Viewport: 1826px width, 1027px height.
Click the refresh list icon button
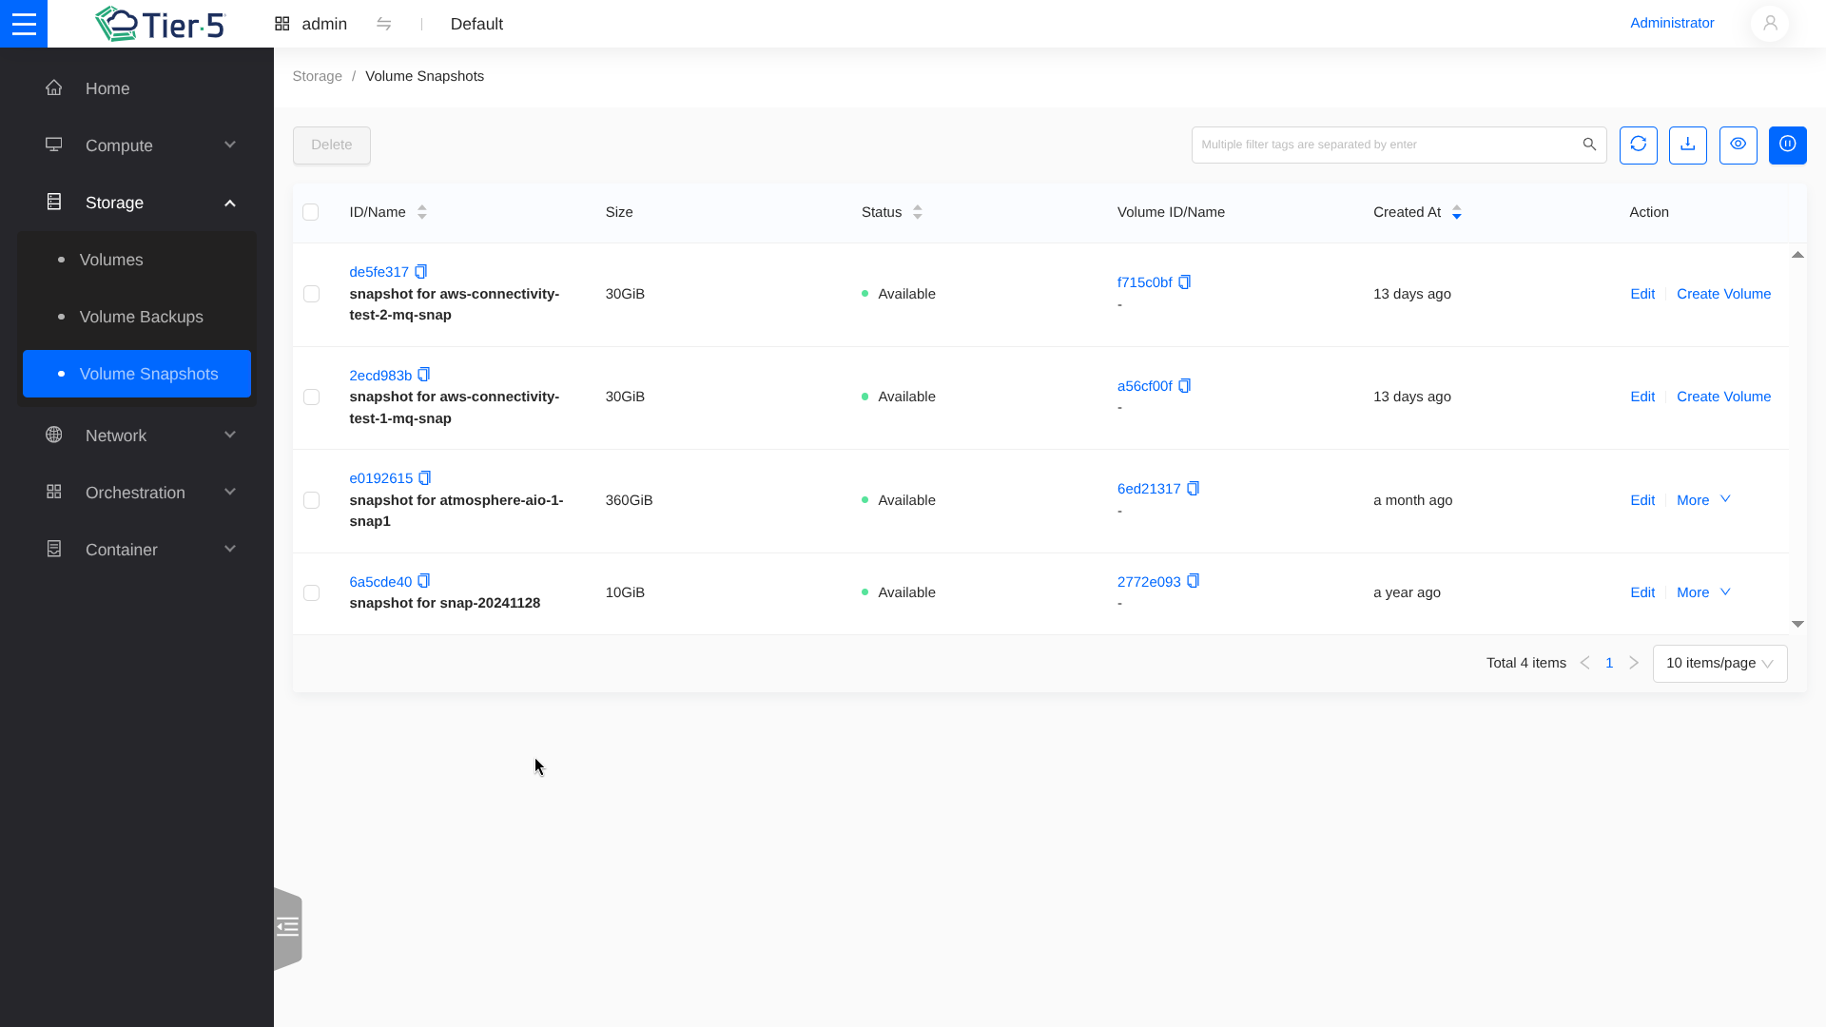[x=1638, y=145]
